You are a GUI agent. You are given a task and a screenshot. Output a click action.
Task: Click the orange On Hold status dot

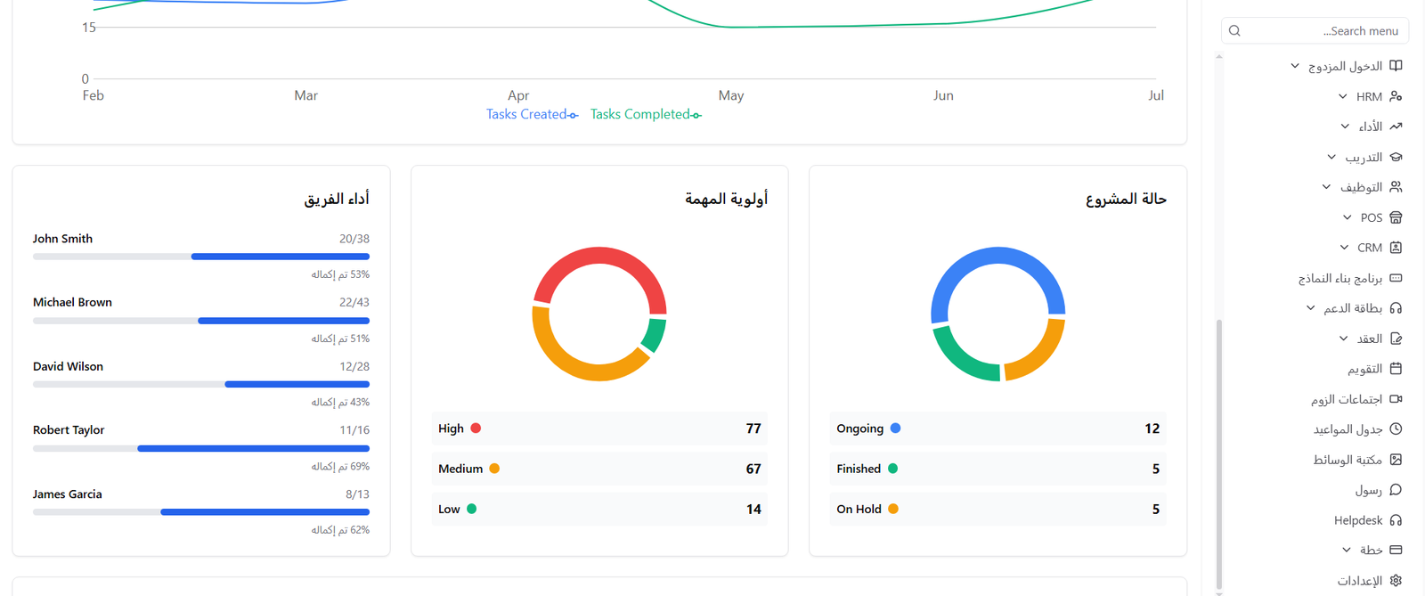tap(893, 509)
